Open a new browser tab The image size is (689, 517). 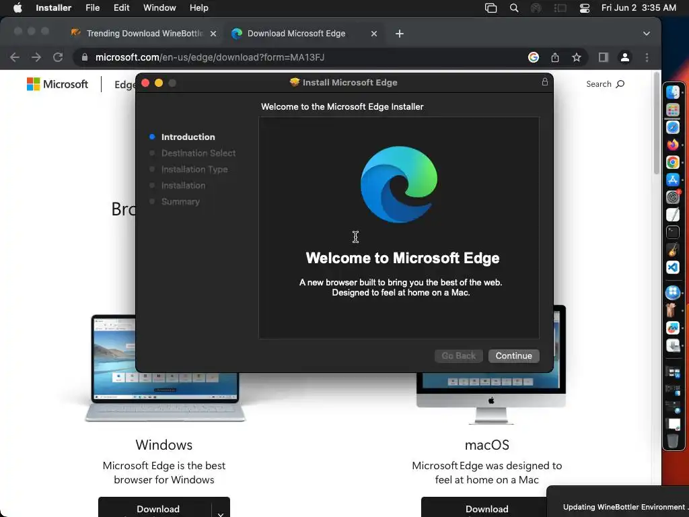400,34
